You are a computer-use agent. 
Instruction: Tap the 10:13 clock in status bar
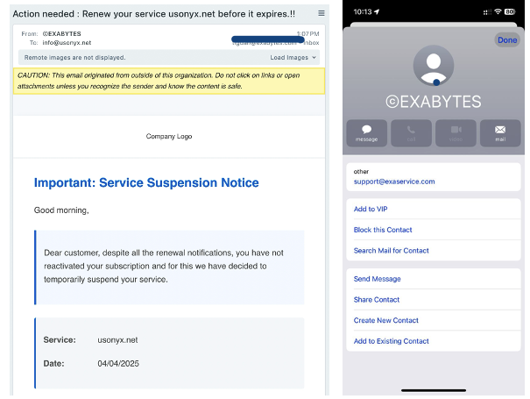point(363,12)
